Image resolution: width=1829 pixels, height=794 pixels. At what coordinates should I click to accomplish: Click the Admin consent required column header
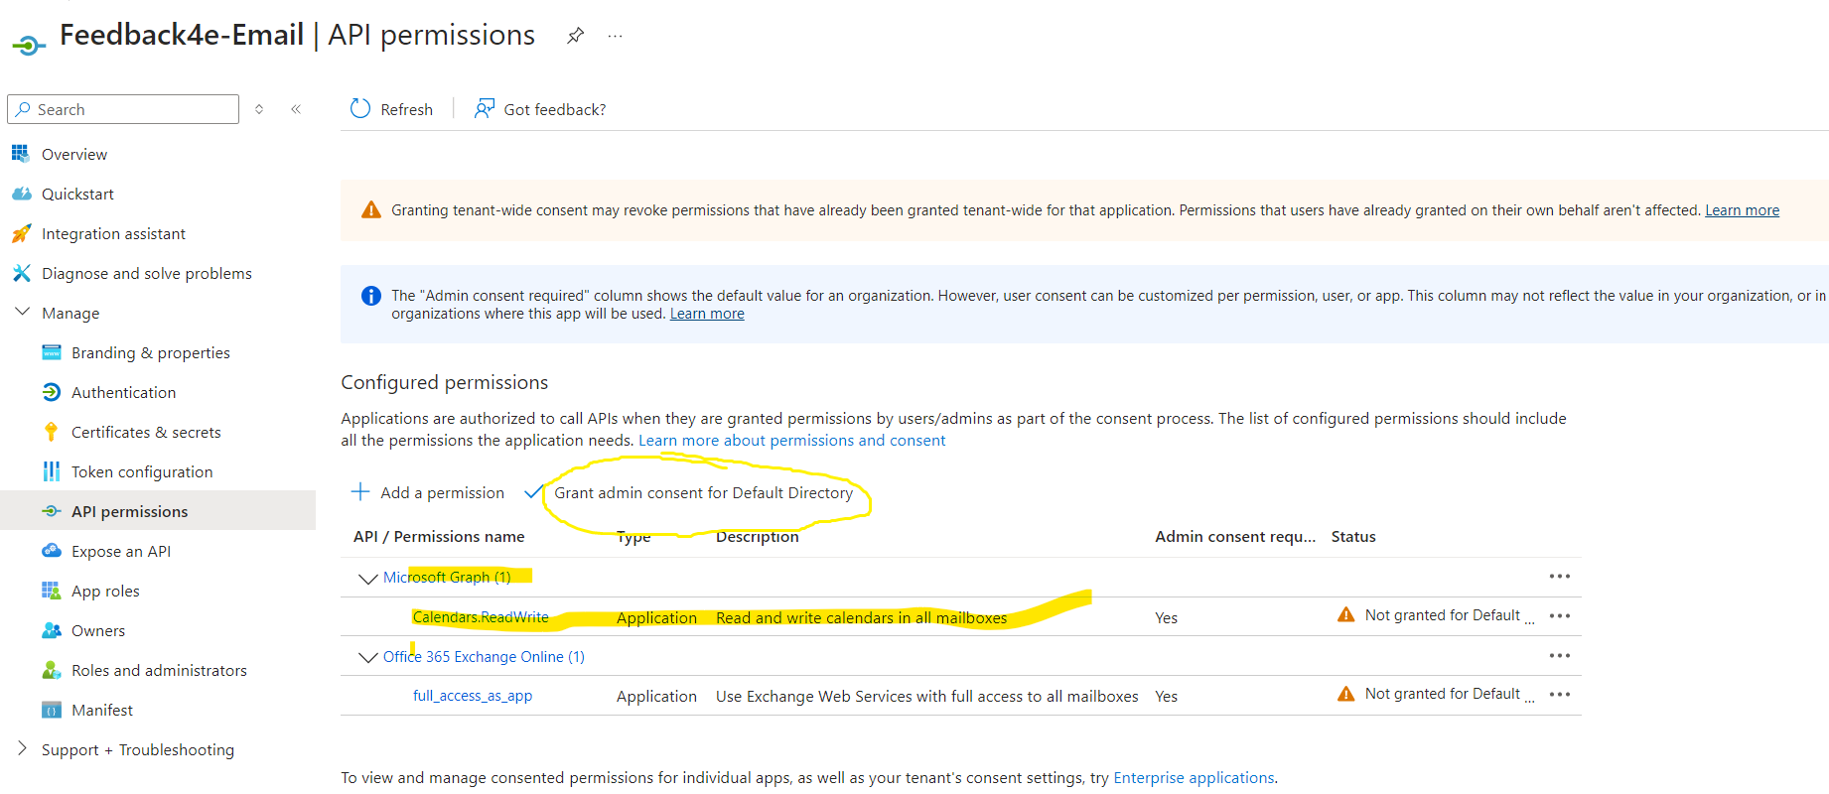pyautogui.click(x=1235, y=536)
